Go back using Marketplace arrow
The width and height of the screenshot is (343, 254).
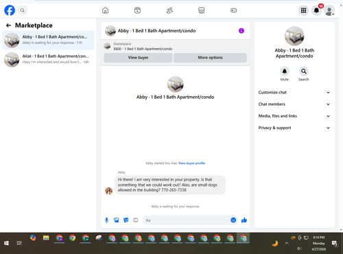coord(8,25)
